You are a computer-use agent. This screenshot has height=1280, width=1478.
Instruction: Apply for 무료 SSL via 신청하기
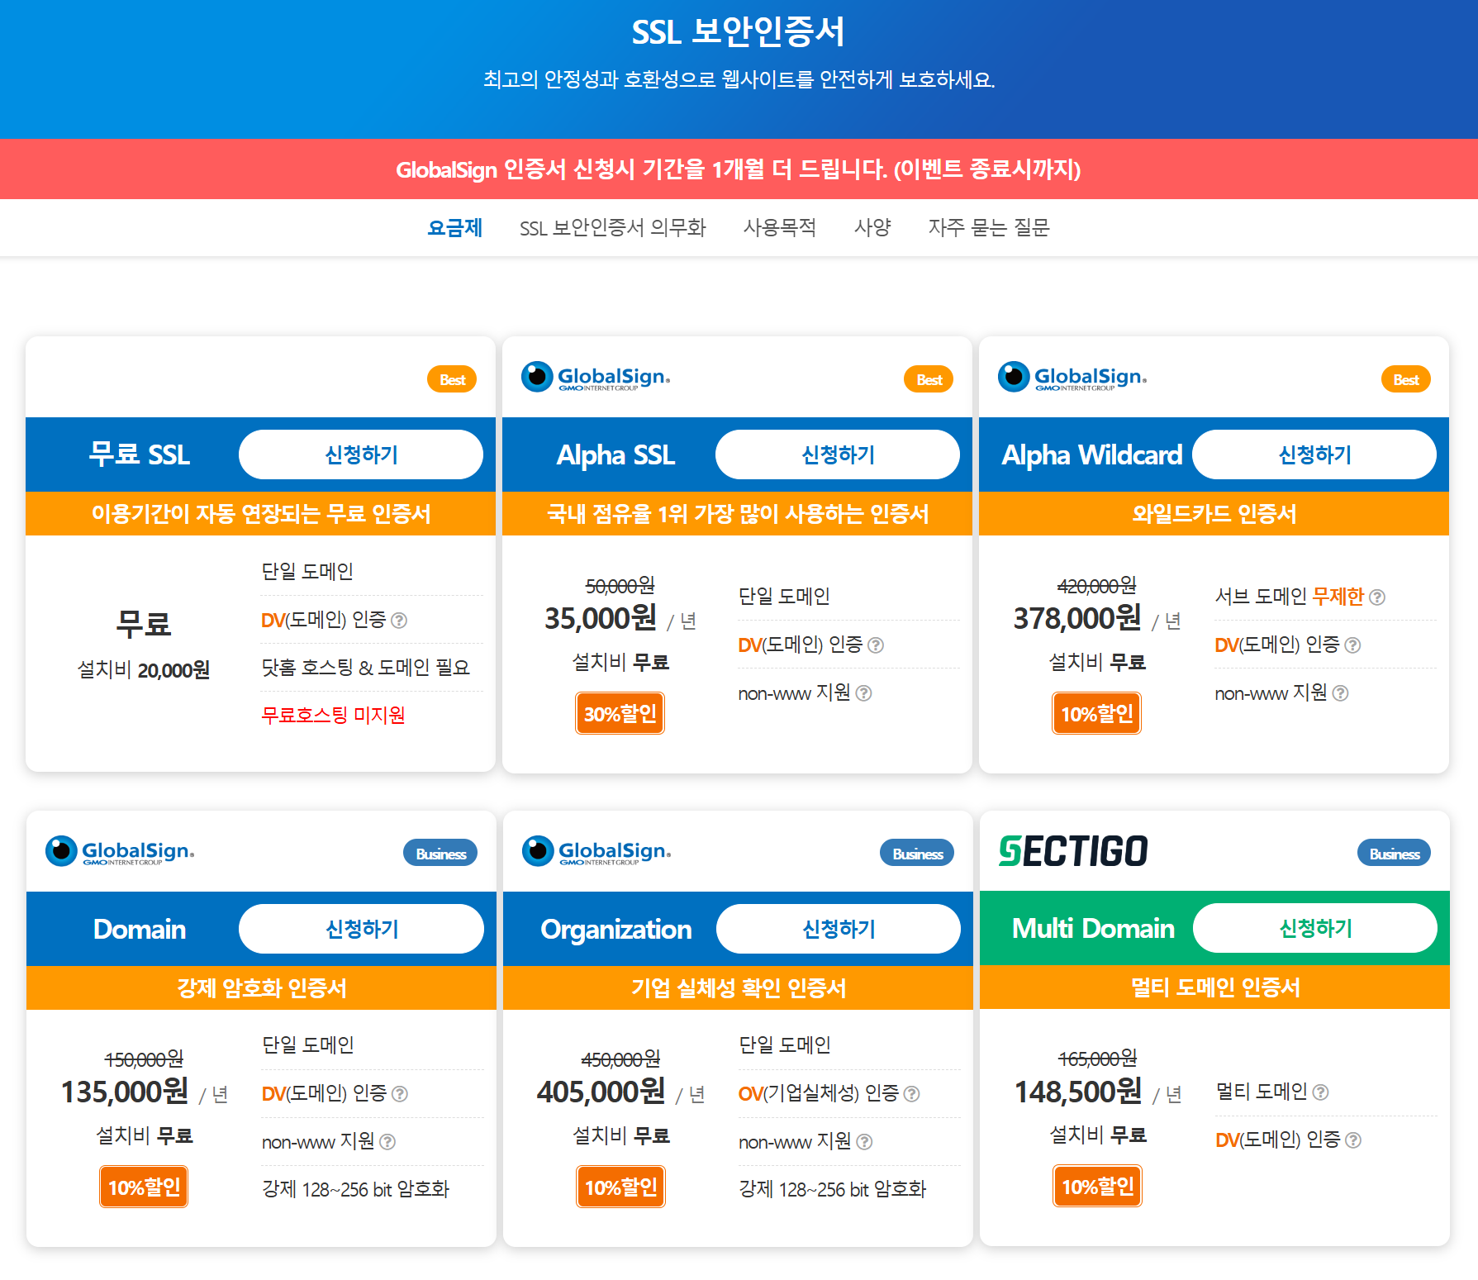(361, 454)
